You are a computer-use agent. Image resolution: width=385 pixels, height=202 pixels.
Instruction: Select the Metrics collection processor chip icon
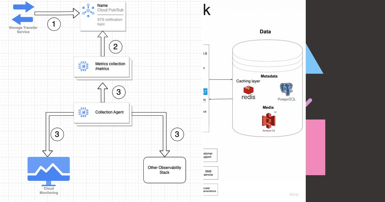click(84, 65)
